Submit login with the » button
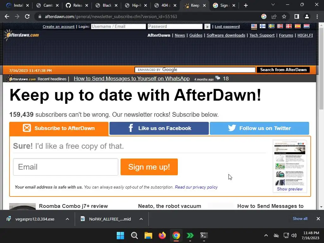324x243 pixels. click(x=207, y=27)
